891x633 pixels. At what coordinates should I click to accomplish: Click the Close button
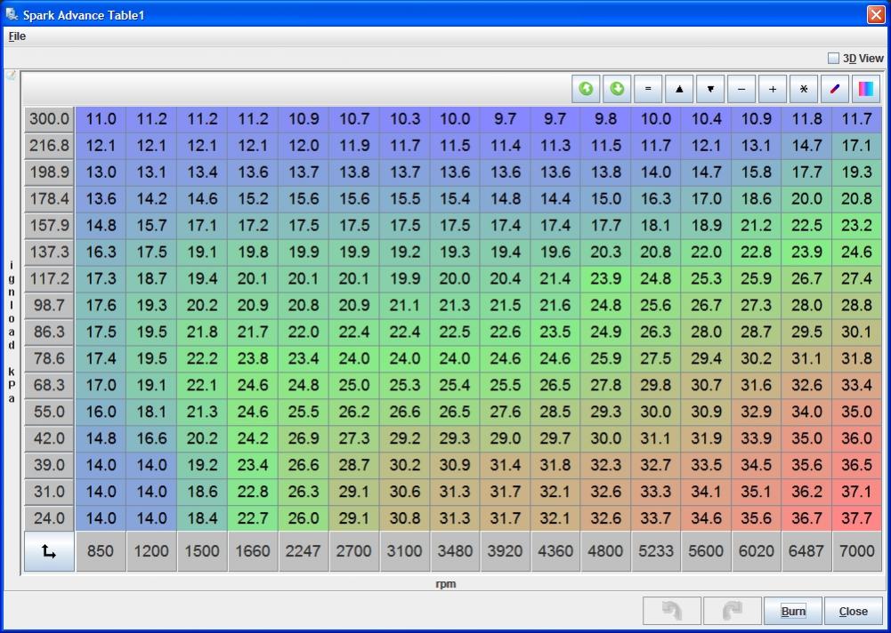click(853, 611)
